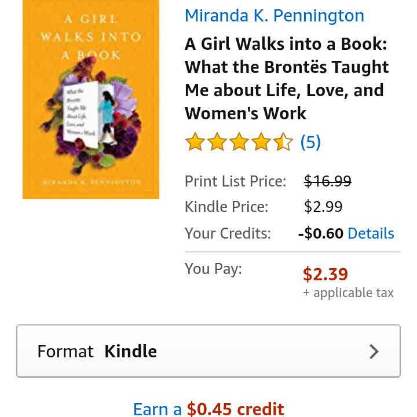Click the half-filled fifth rating star
The image size is (417, 417).
(x=283, y=141)
